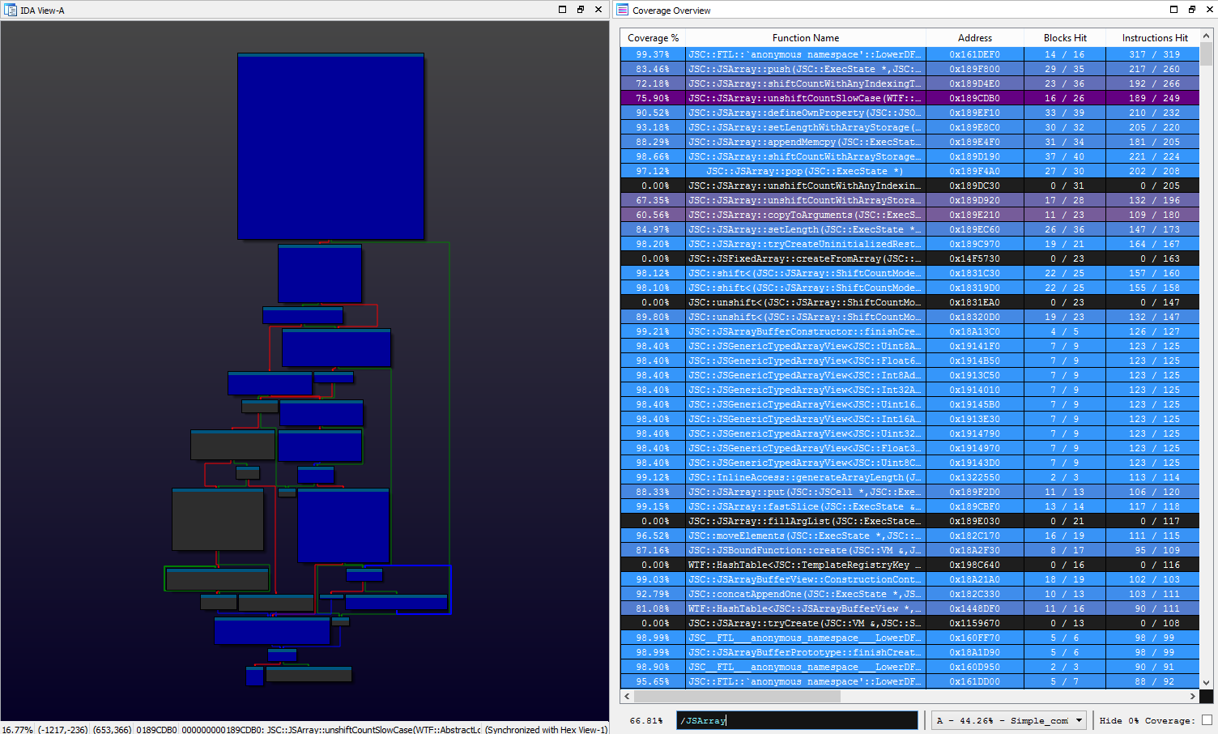Screen dimensions: 1218x734
Task: Select the JSC::concatAppendOne row
Action: [909, 594]
